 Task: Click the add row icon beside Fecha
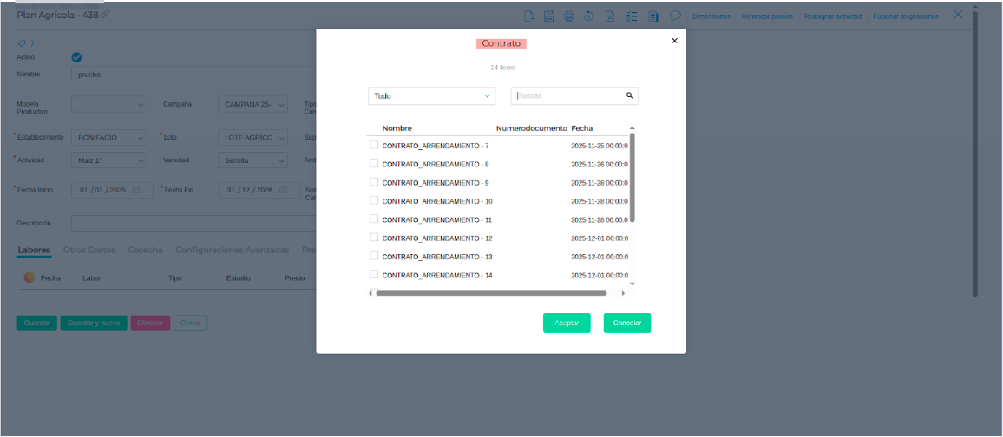[x=29, y=278]
